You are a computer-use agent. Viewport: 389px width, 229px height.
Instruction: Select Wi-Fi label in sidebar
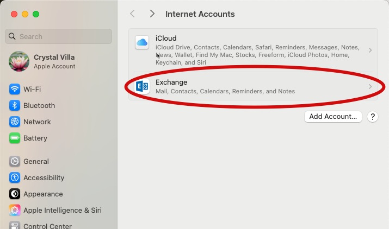pyautogui.click(x=32, y=89)
